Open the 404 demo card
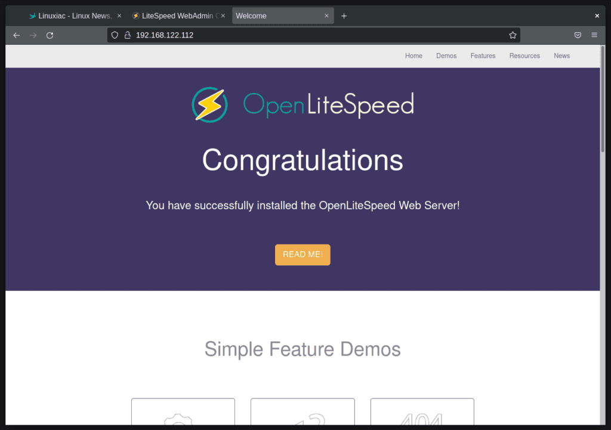The width and height of the screenshot is (611, 430). (x=422, y=412)
